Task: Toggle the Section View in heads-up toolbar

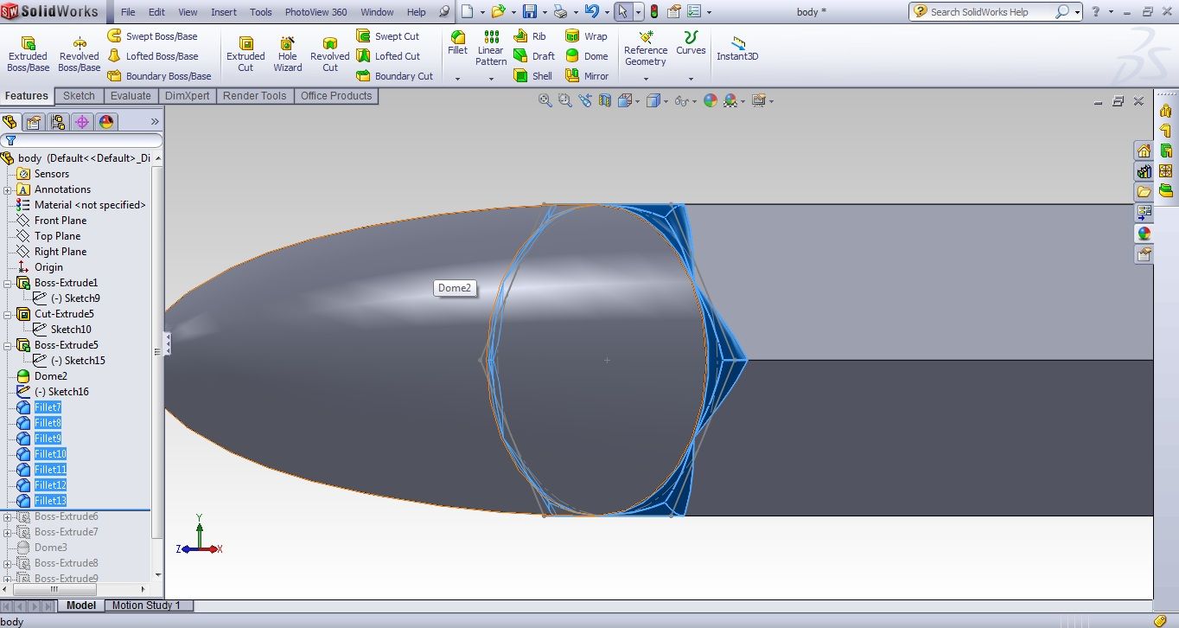Action: 604,100
